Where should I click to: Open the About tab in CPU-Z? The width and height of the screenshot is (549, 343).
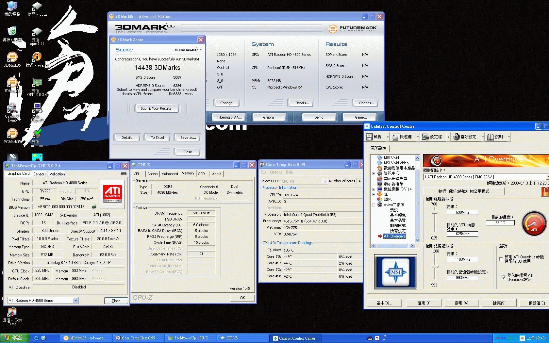point(216,174)
